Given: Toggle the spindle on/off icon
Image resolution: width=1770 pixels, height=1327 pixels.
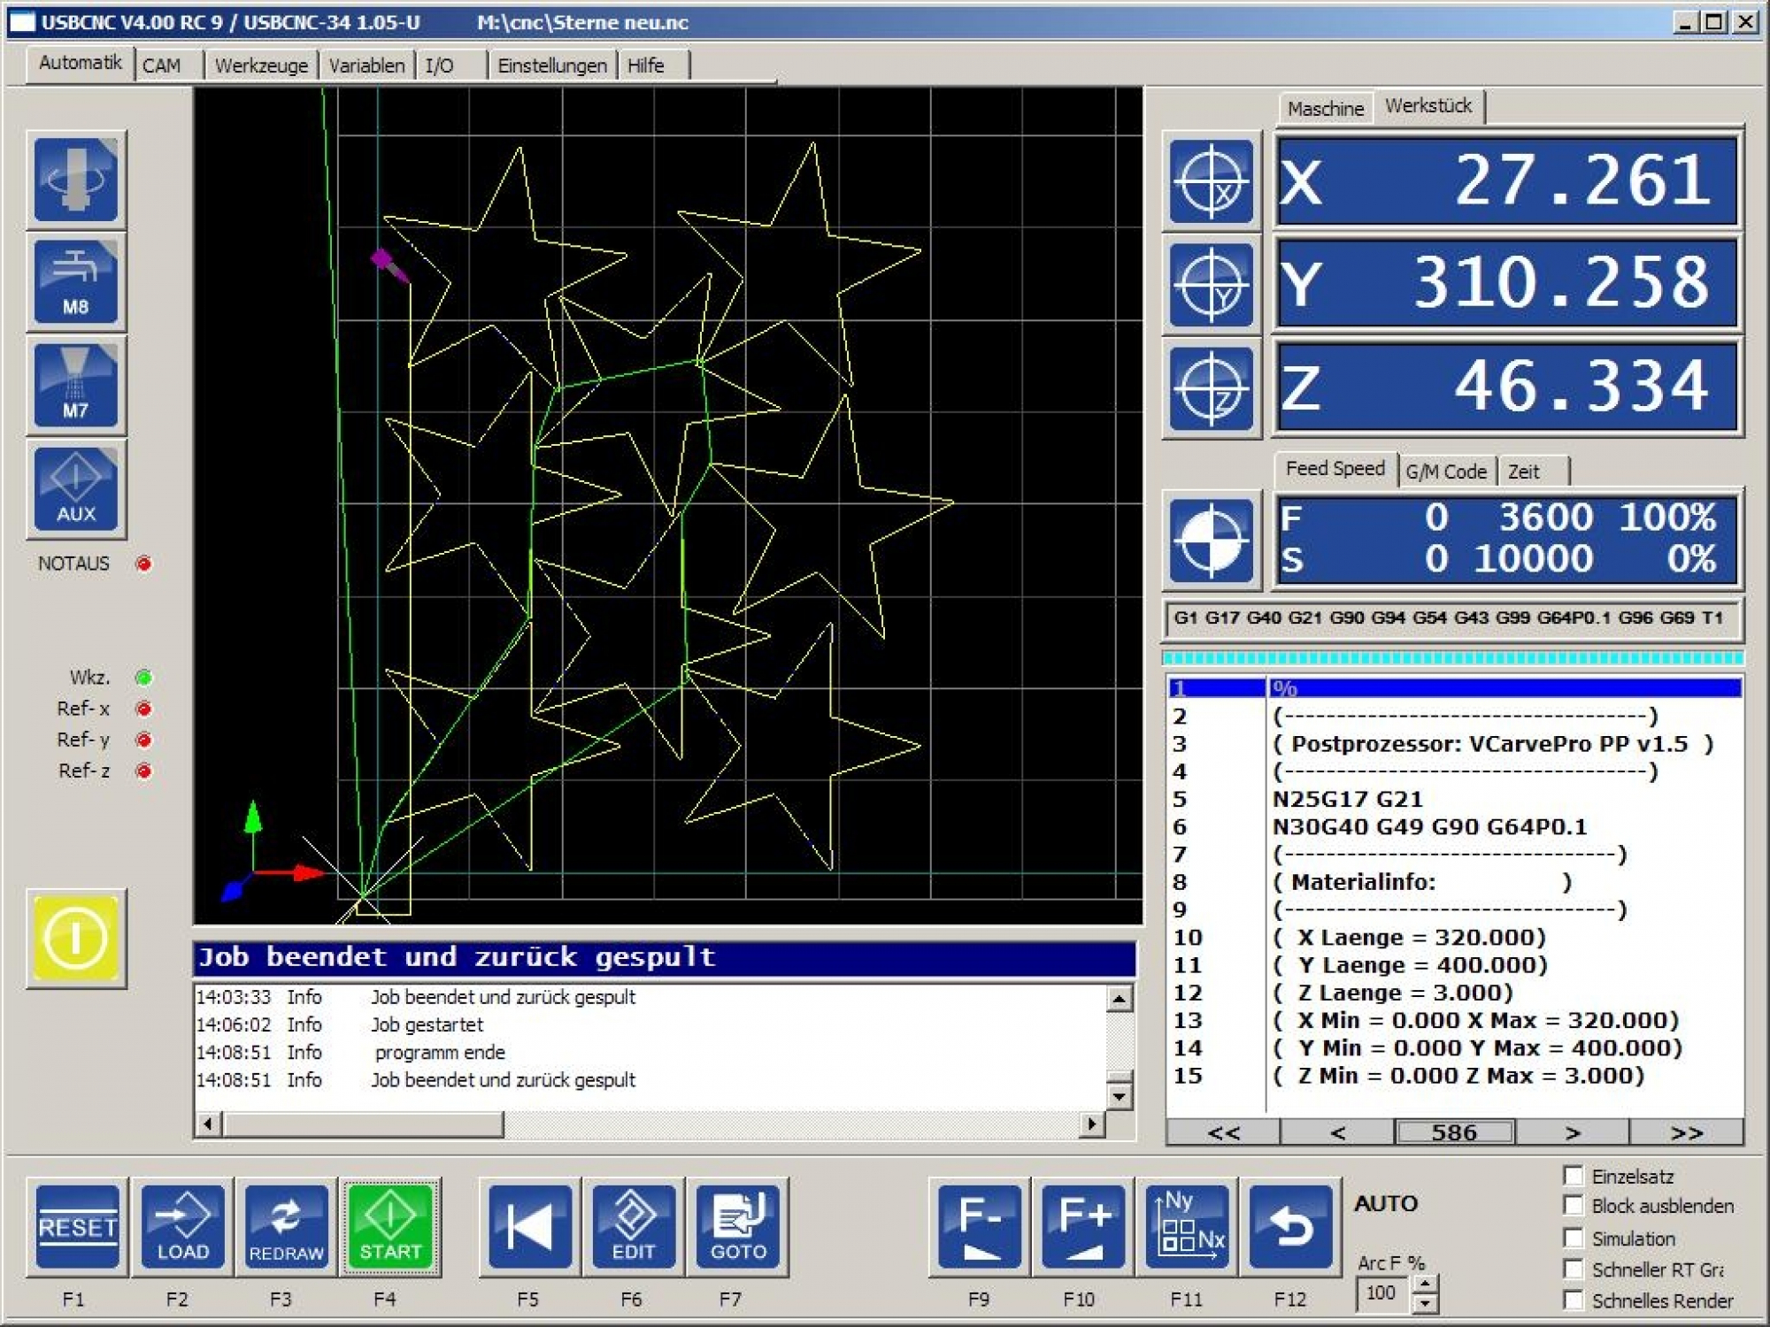Looking at the screenshot, I should tap(76, 180).
